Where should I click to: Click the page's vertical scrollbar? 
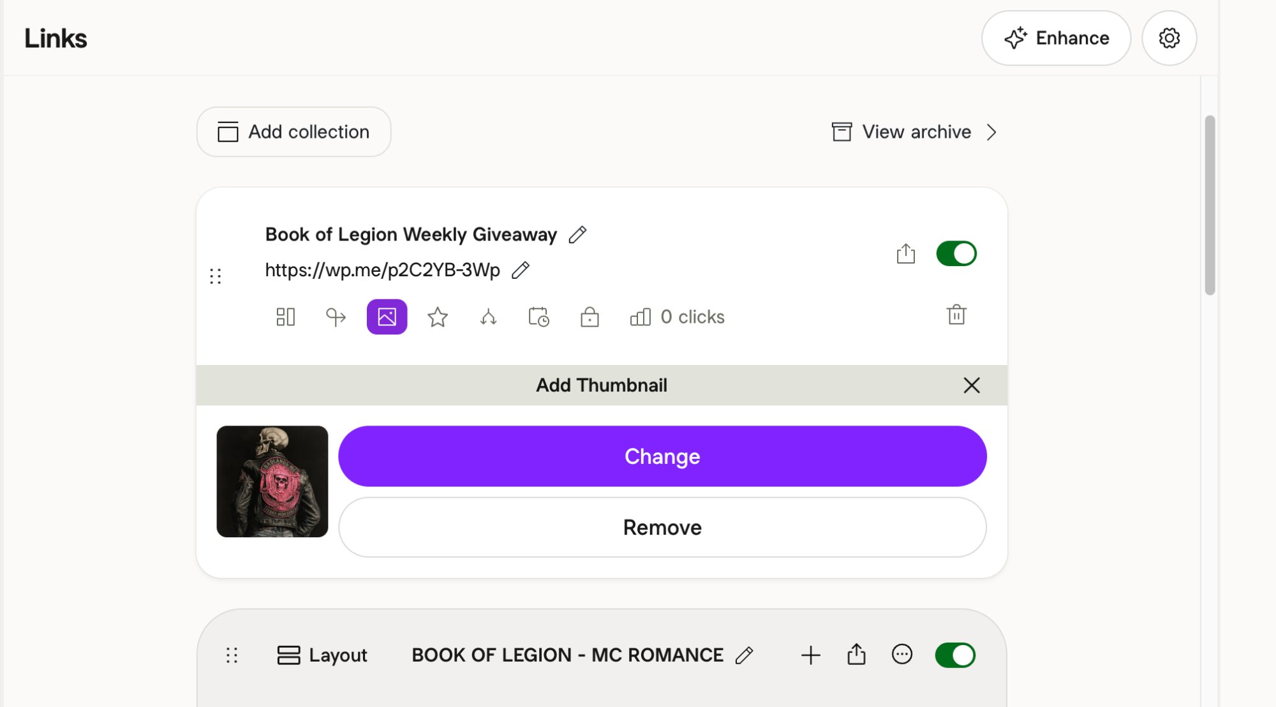point(1209,205)
